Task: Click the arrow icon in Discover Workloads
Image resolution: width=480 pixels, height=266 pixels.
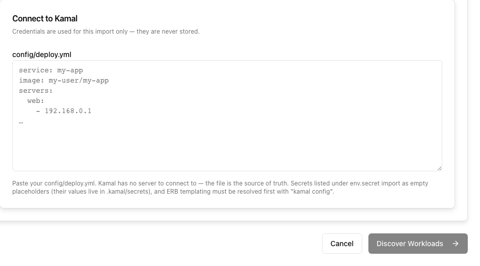Action: point(456,244)
